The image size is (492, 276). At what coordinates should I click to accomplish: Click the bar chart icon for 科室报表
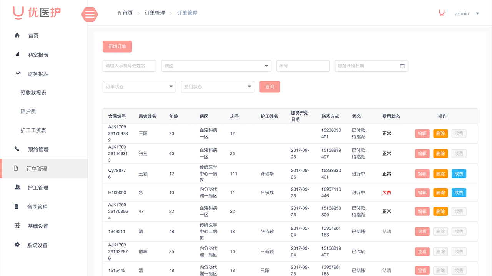(17, 54)
